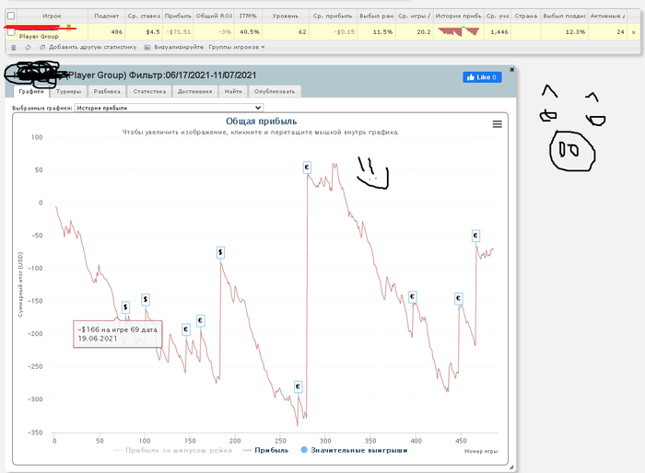Tick the Player Group row checkbox

(11, 32)
